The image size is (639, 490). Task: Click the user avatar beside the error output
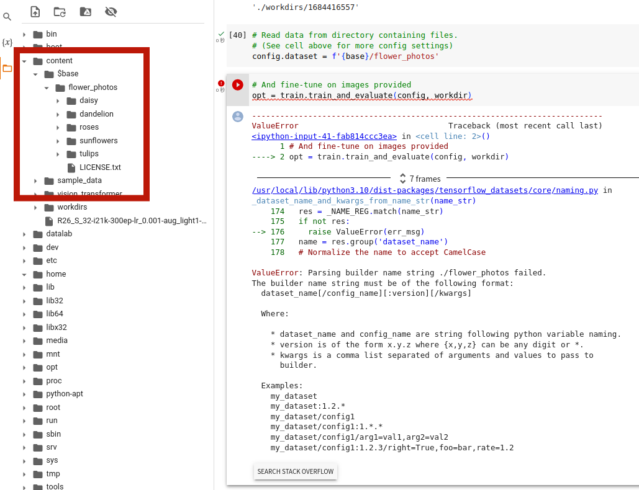[x=237, y=117]
